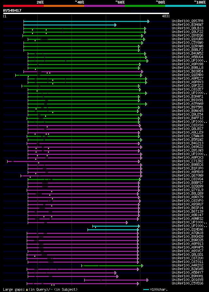The image size is (209, 292).
Task: Click the purple alignment bar of UniRef100_B6SRE4
Action: (83, 72)
